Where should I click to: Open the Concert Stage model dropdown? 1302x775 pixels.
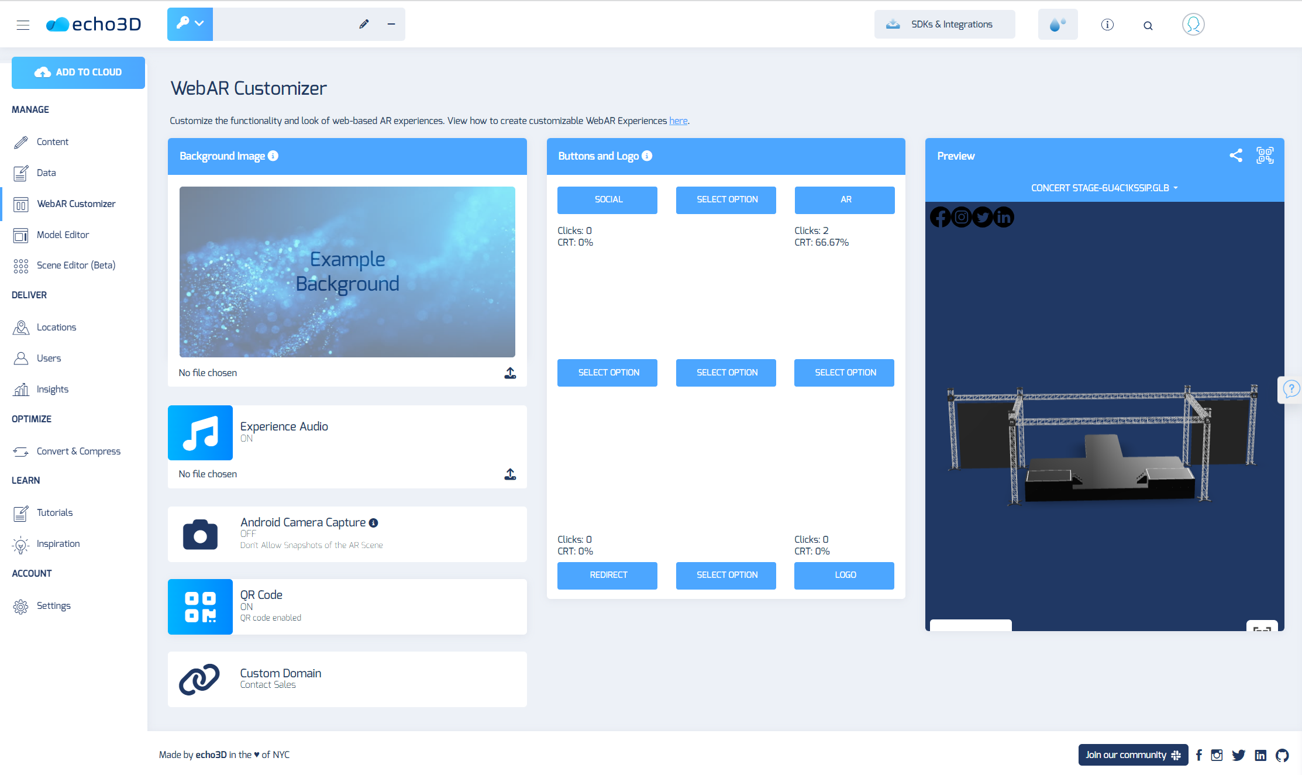(1104, 188)
